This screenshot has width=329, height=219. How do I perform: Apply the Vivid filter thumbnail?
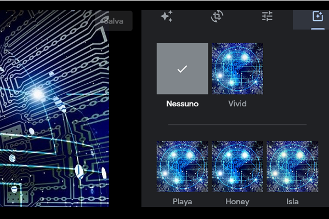(237, 68)
